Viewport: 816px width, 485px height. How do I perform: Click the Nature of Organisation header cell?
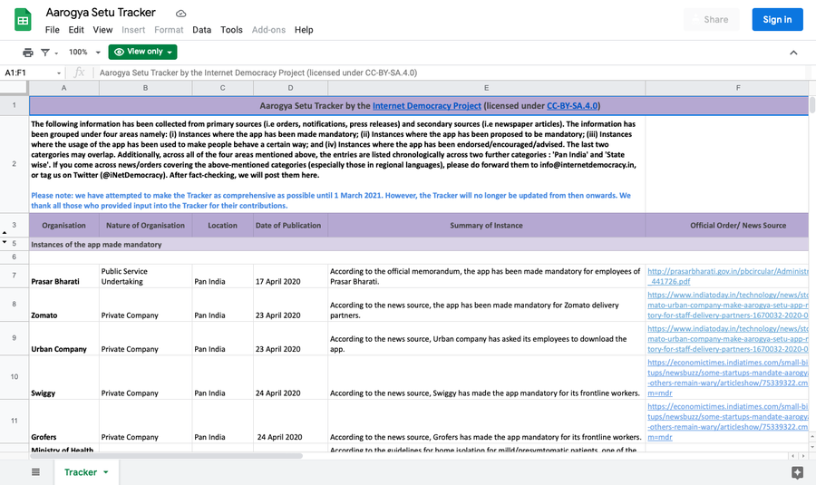tap(146, 226)
